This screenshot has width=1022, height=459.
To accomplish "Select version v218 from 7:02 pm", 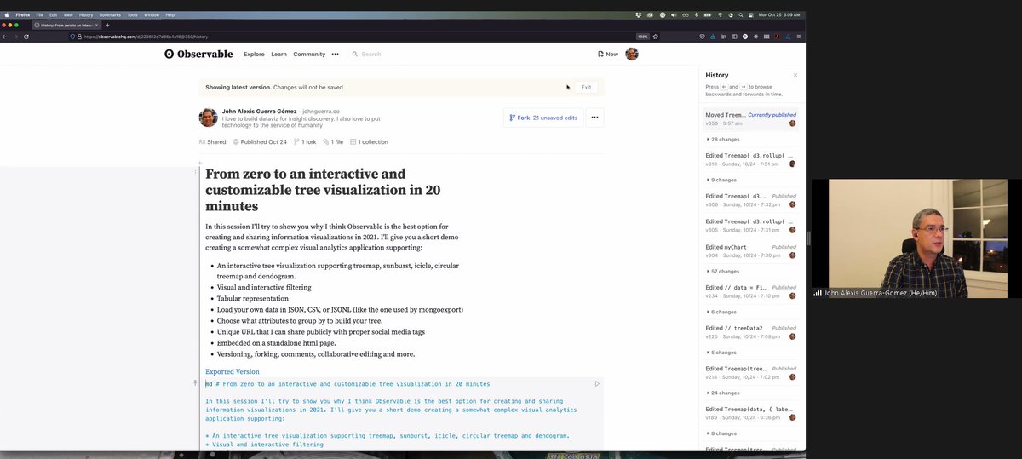I will [x=751, y=373].
